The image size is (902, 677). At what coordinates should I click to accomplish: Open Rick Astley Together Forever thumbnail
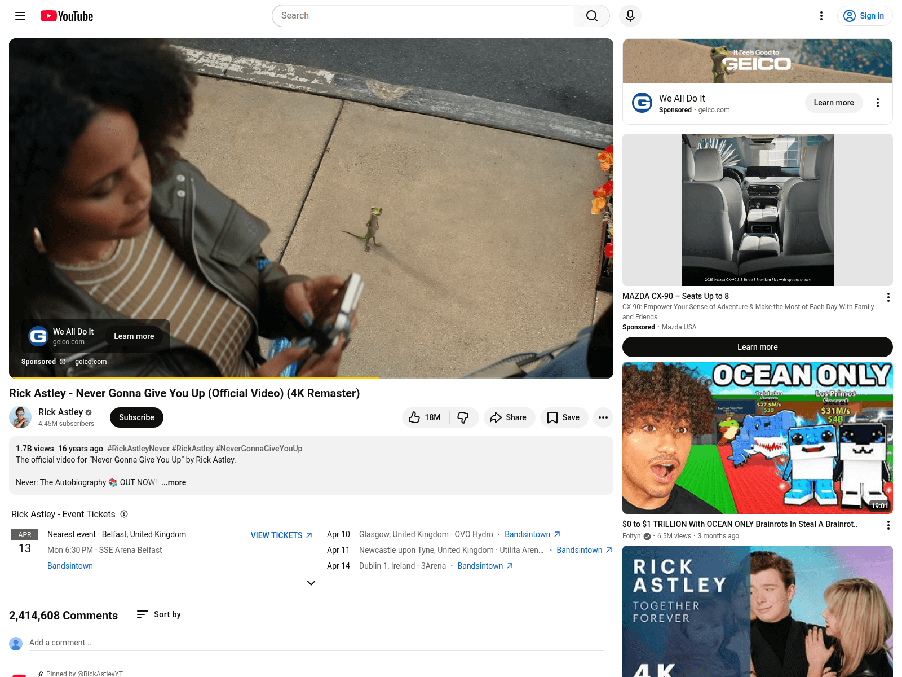(x=758, y=612)
